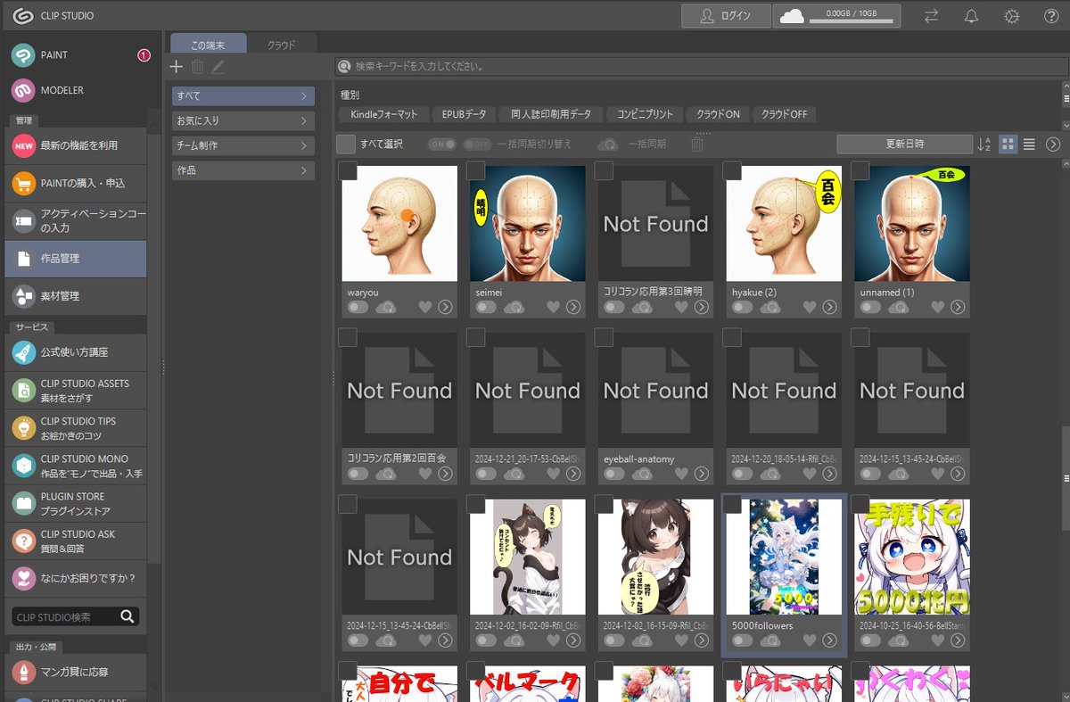The width and height of the screenshot is (1070, 702).
Task: Favorite the waryou work with heart icon
Action: (424, 307)
